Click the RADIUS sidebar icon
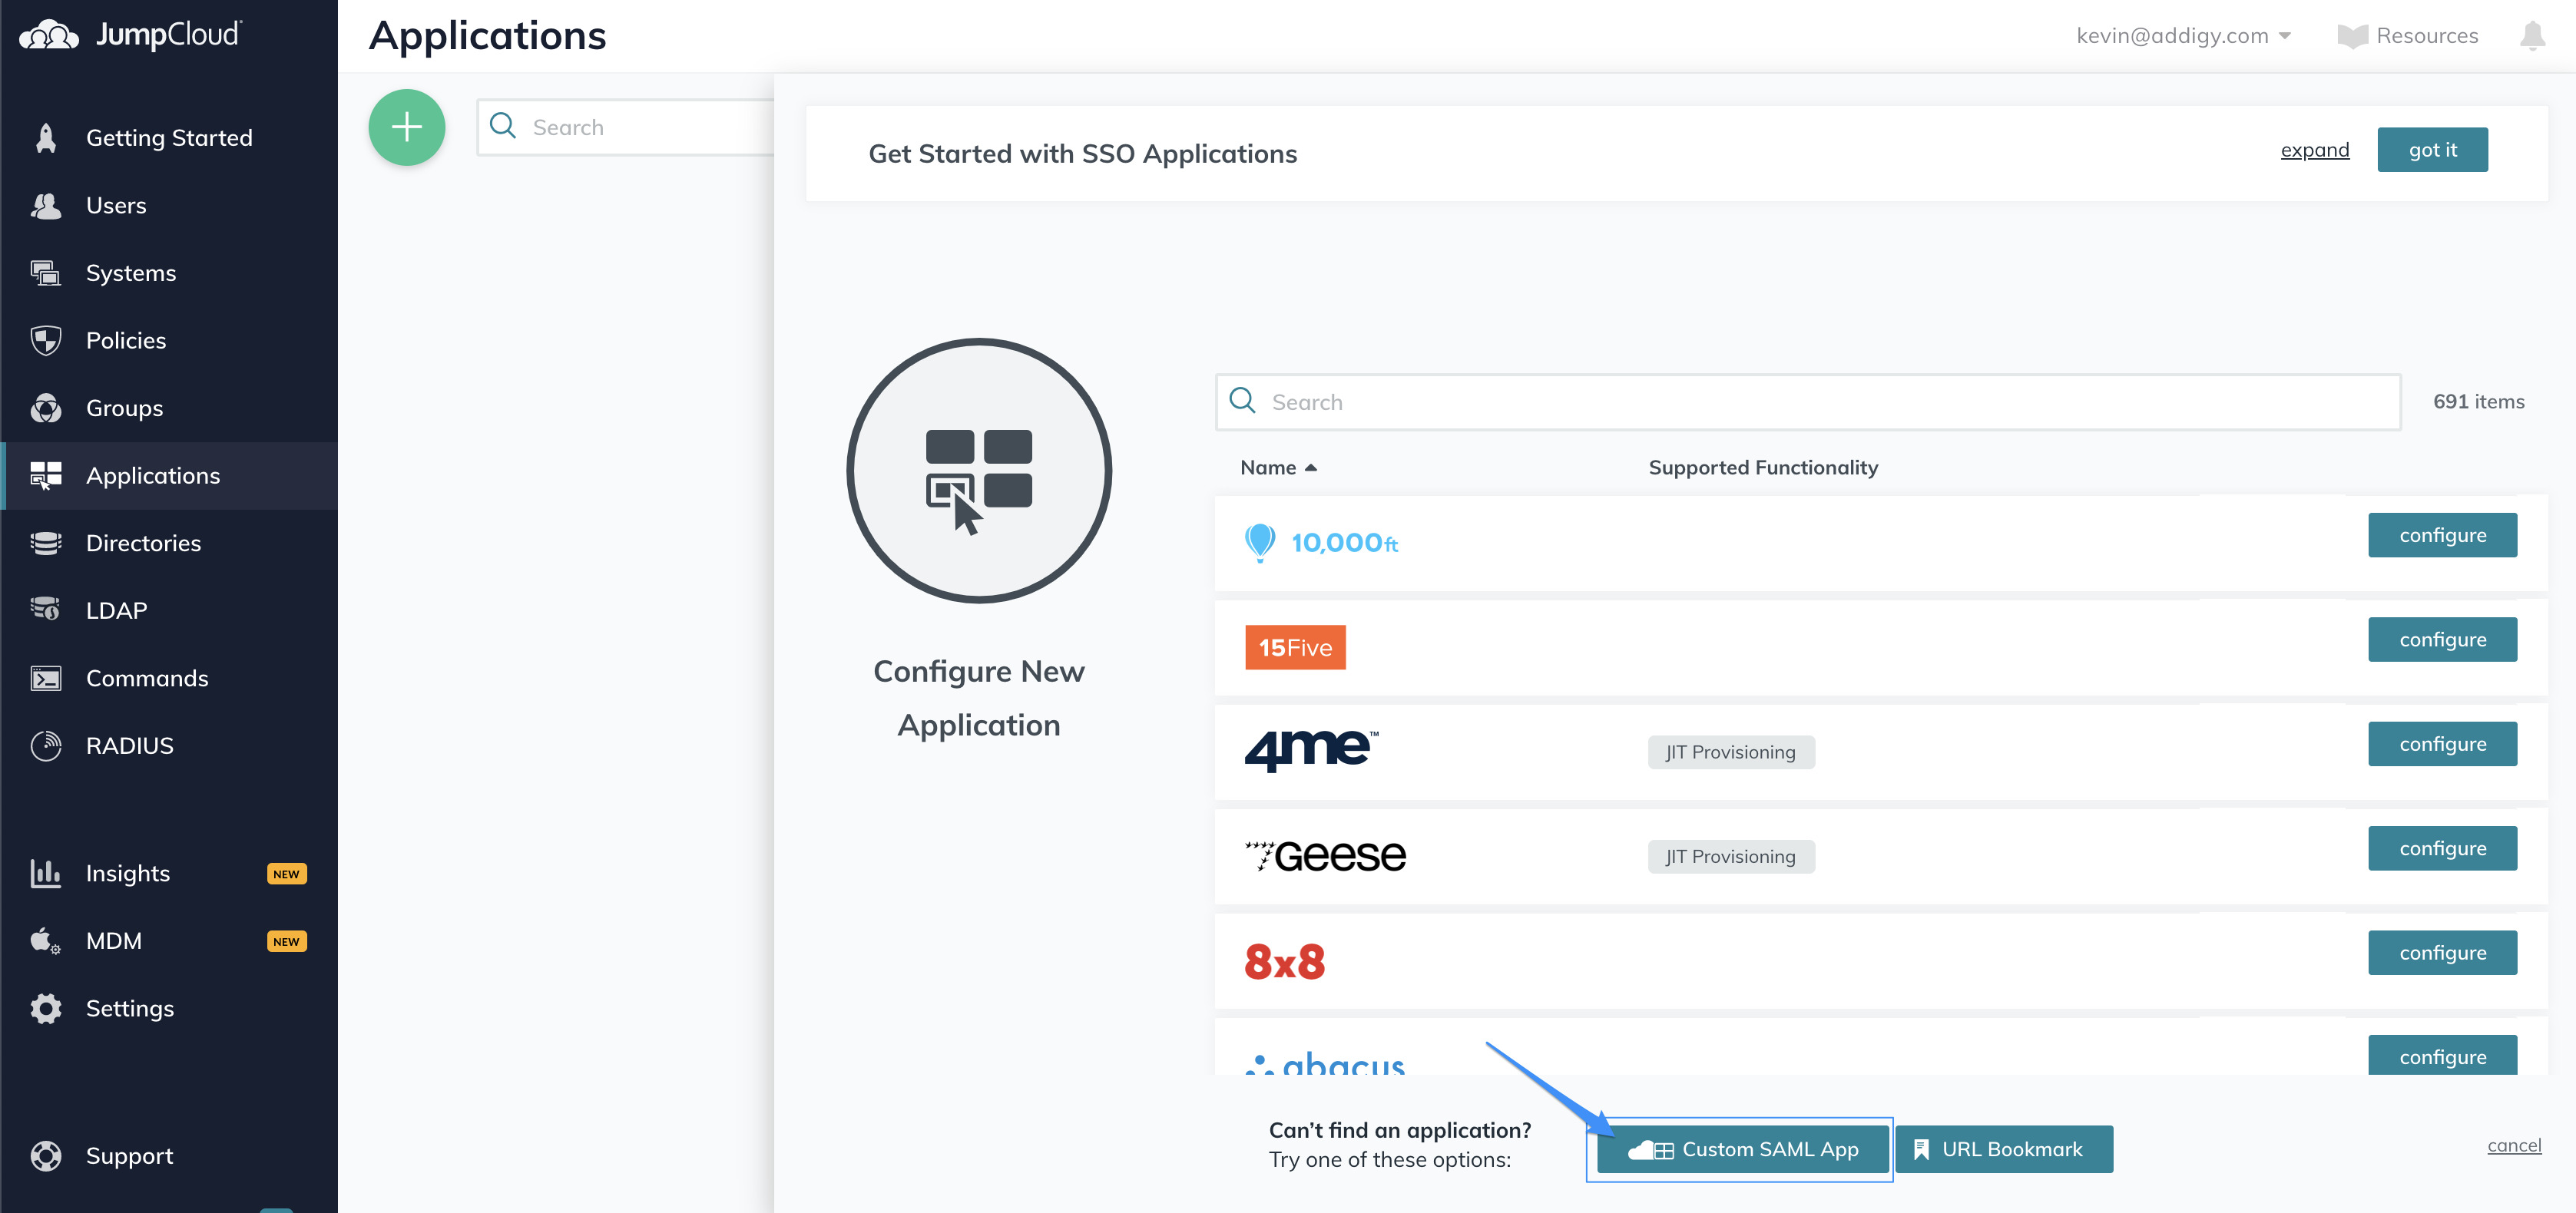 coord(46,746)
